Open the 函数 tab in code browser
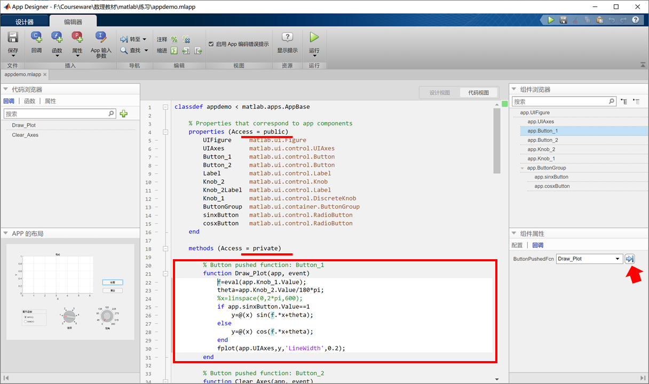 29,101
